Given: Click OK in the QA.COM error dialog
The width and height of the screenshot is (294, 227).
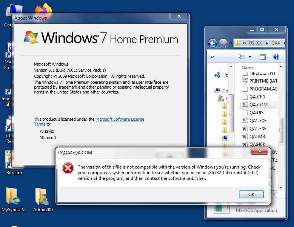Looking at the screenshot, I should coord(251,194).
